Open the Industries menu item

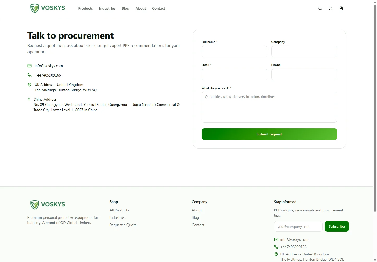click(107, 8)
